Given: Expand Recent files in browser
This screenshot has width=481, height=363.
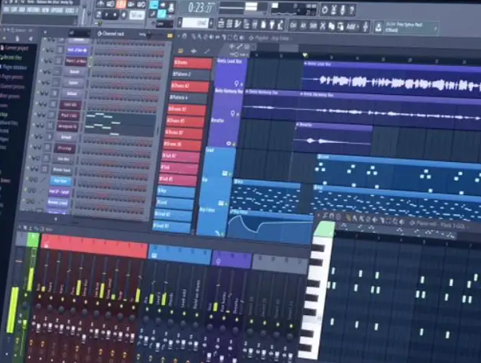Looking at the screenshot, I should tap(11, 57).
